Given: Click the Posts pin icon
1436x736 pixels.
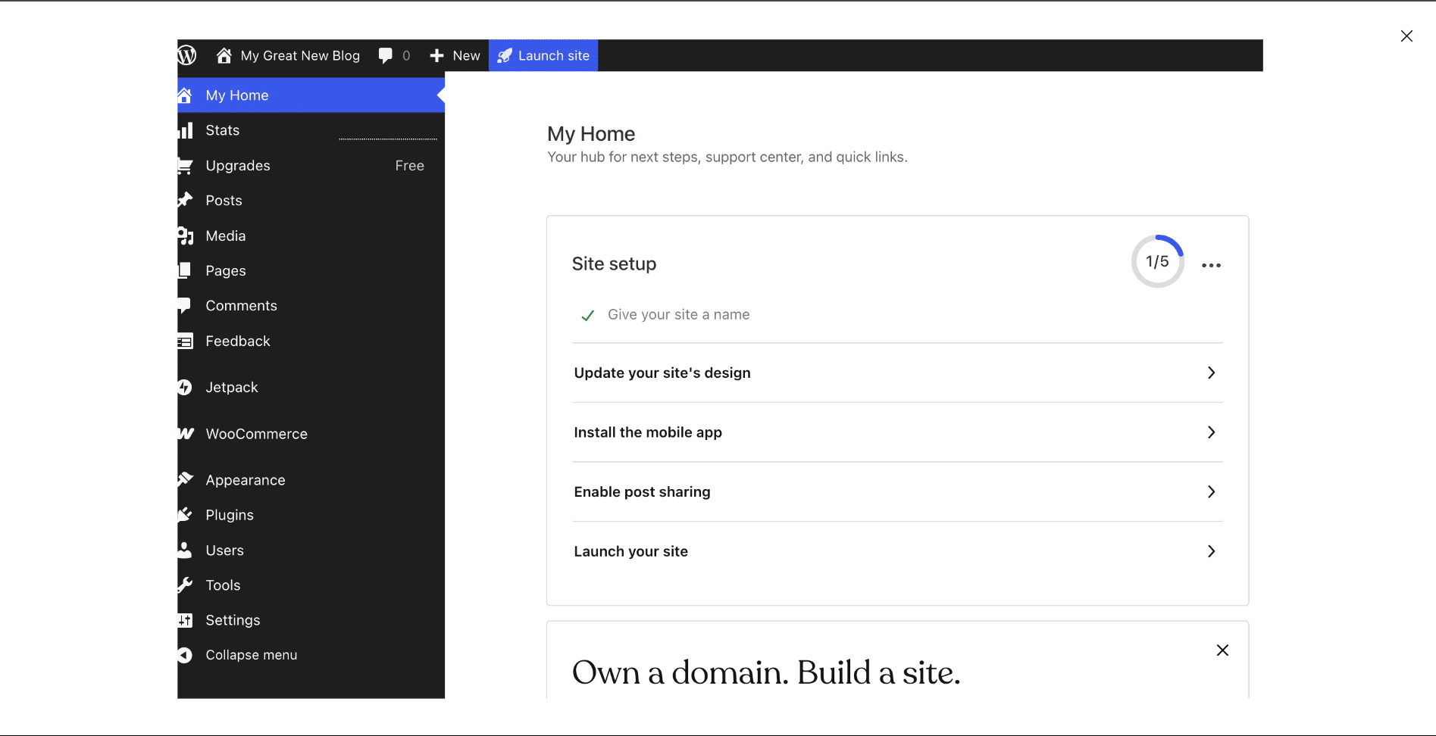Looking at the screenshot, I should [185, 200].
